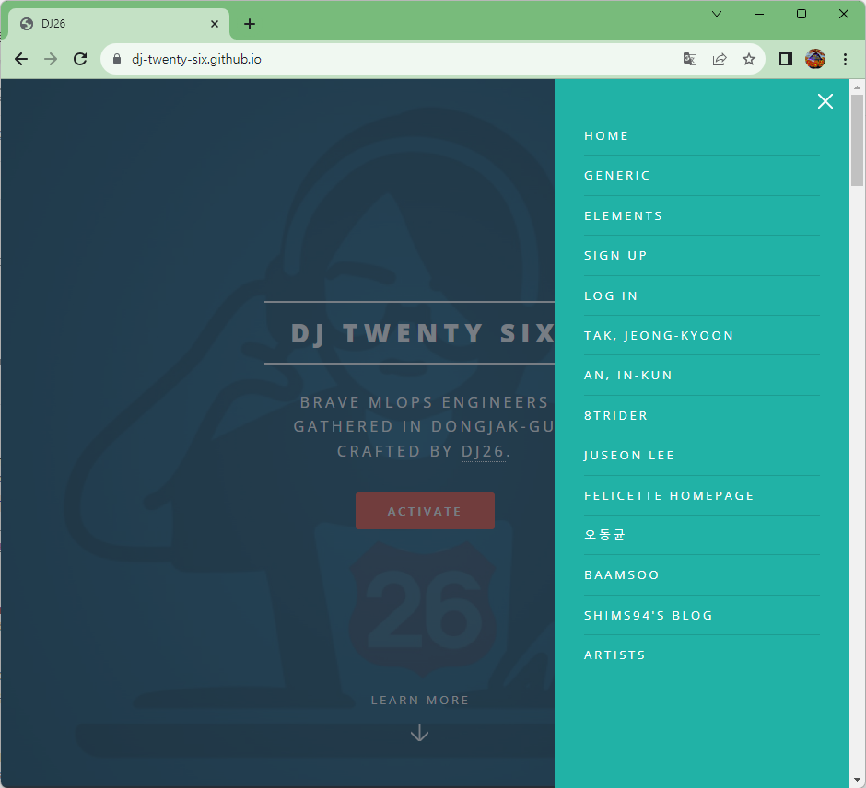Click the ACTIVATE button
The height and width of the screenshot is (788, 866).
(425, 511)
